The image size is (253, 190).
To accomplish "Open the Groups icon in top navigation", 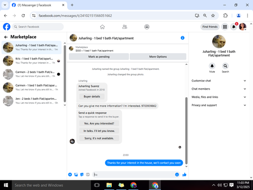I will [x=147, y=27].
